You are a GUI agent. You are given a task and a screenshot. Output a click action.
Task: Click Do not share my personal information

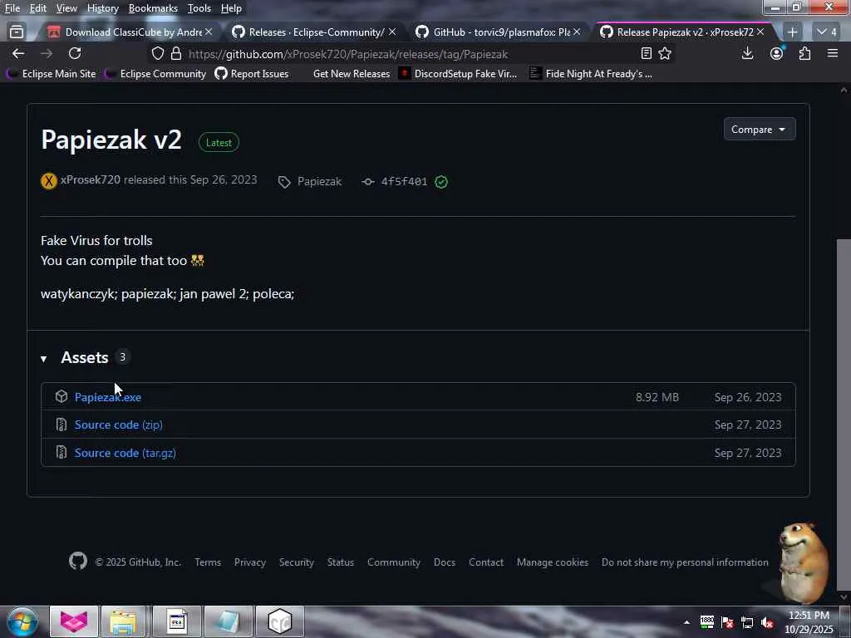[x=685, y=562]
